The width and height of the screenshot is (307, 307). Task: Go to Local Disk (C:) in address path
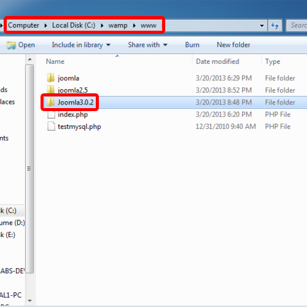pyautogui.click(x=74, y=25)
